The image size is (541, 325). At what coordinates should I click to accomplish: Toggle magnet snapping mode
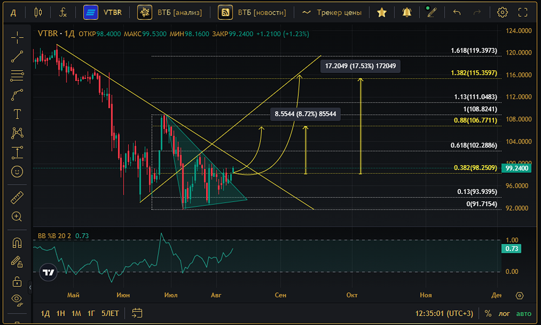(17, 243)
